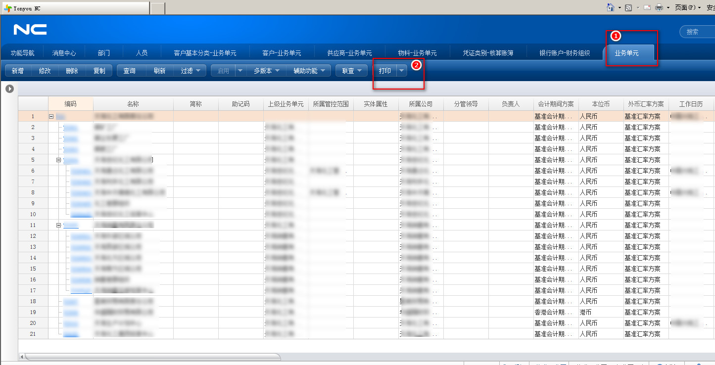Click the 编码 column header
Image resolution: width=715 pixels, height=365 pixels.
pyautogui.click(x=70, y=104)
